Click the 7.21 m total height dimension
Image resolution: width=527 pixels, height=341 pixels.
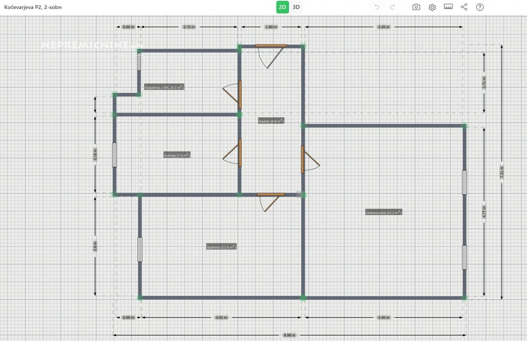(501, 172)
